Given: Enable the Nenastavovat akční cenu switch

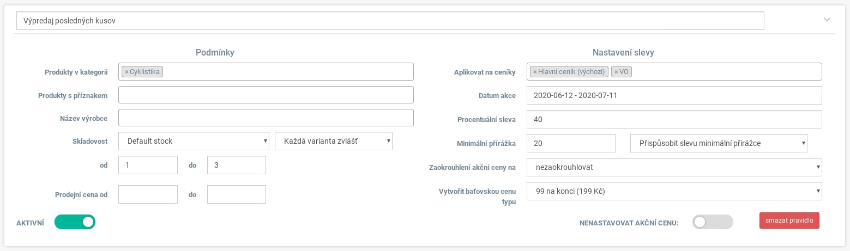Looking at the screenshot, I should coord(713,222).
